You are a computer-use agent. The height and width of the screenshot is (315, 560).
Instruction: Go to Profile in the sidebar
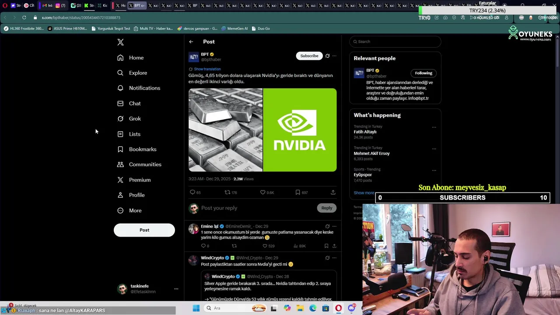[x=131, y=195]
